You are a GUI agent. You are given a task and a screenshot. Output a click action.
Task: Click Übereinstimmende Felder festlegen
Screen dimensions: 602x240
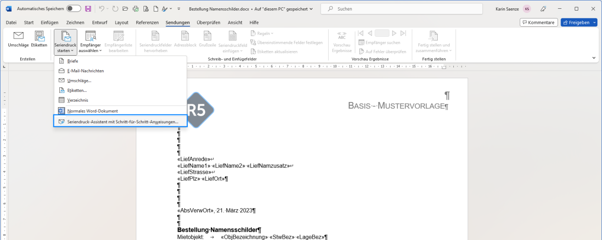pos(287,42)
